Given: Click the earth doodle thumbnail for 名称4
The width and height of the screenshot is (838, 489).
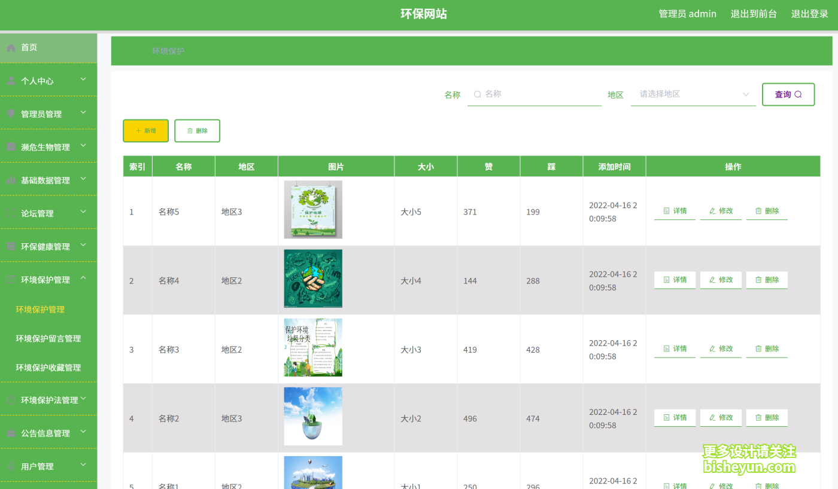Looking at the screenshot, I should [x=312, y=279].
